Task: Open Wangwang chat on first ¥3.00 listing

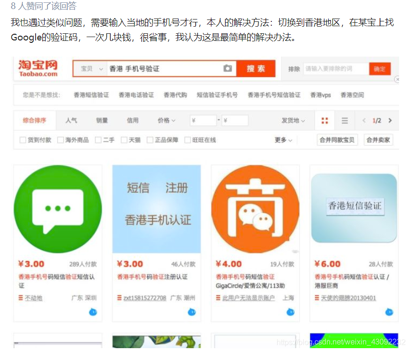Action: [94, 312]
